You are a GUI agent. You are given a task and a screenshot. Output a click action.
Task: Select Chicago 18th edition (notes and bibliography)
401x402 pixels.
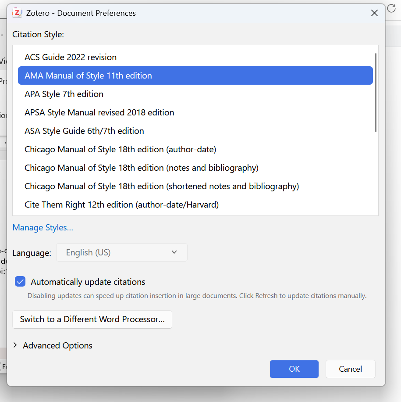(195, 168)
